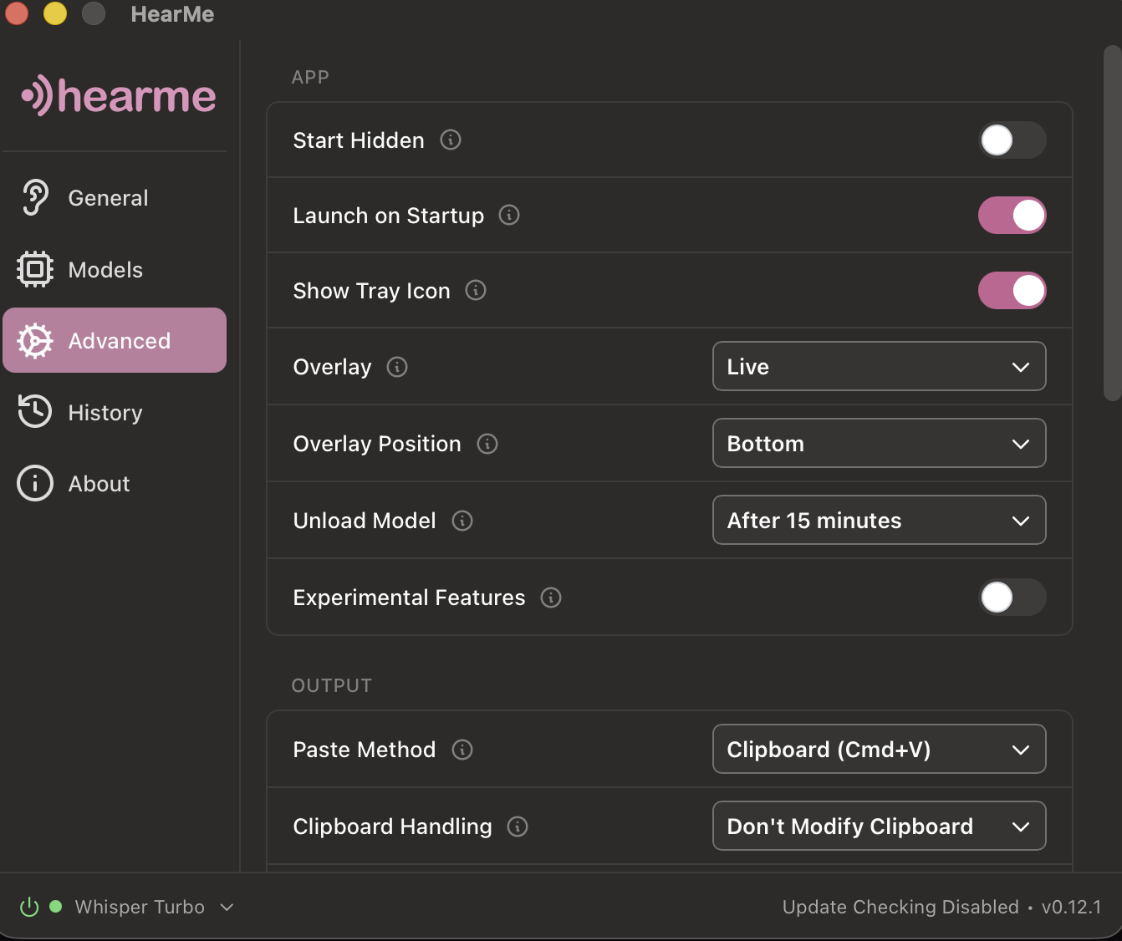The image size is (1122, 941).
Task: Click the vertical scrollbar thumb
Action: point(1112,224)
